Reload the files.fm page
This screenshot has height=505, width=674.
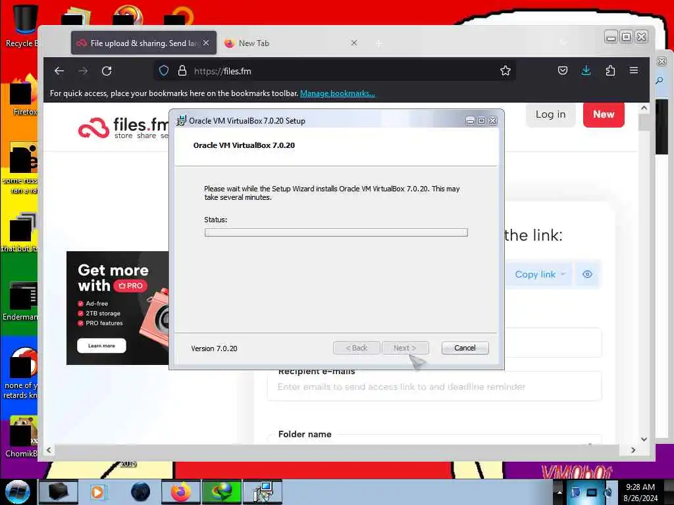click(x=107, y=71)
